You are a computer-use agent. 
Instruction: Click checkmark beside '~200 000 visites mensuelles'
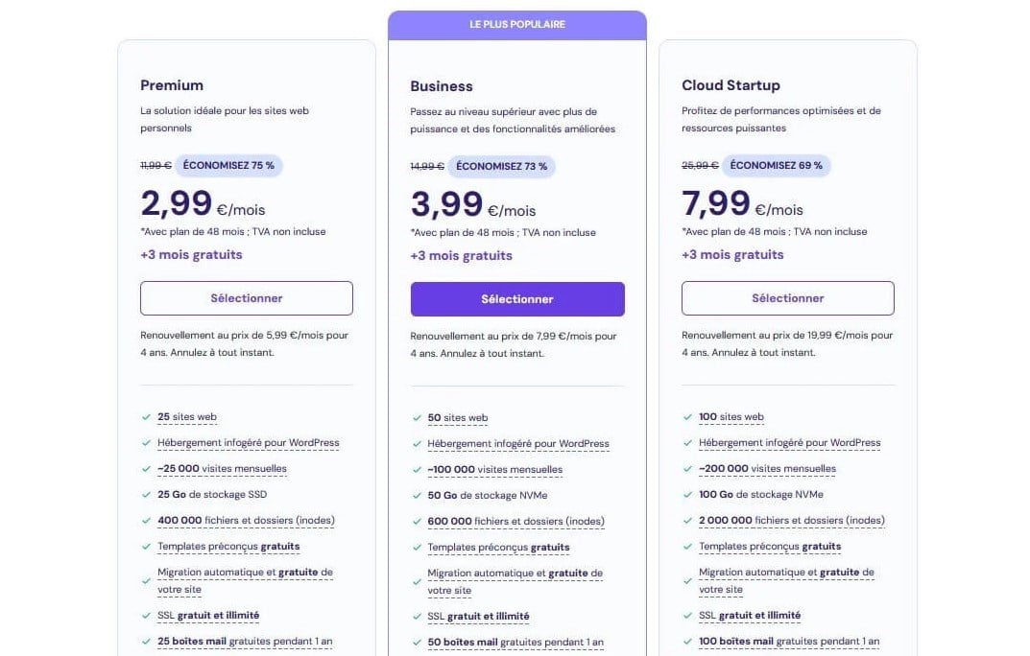[x=687, y=469]
